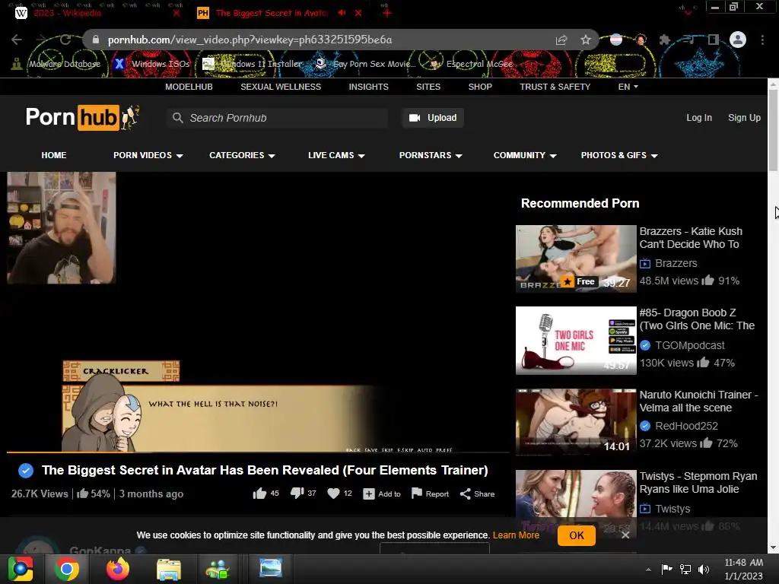Screen dimensions: 779x584
Task: Expand the LIVE CAMS navigation dropdown
Action: [336, 155]
